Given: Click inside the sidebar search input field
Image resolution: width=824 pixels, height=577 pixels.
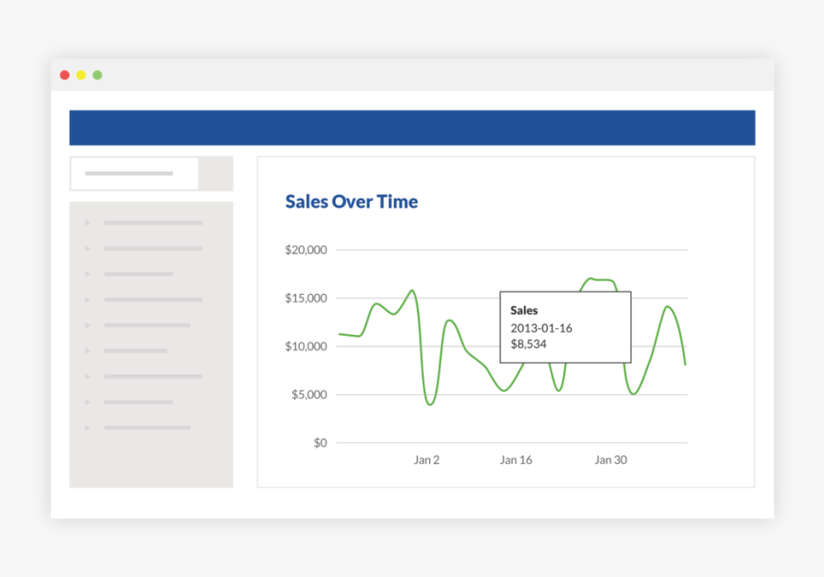Looking at the screenshot, I should 134,173.
